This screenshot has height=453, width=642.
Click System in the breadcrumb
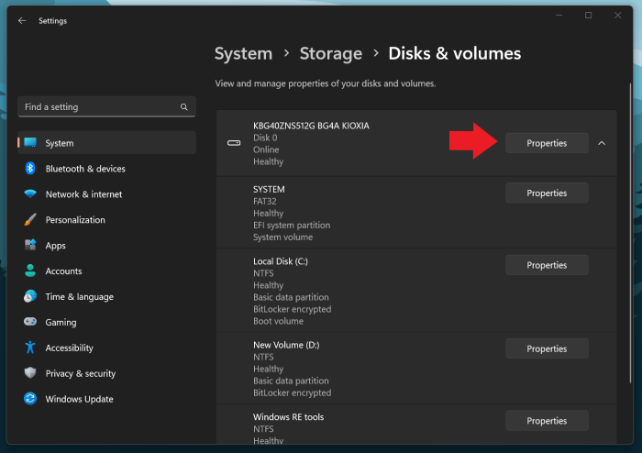[x=243, y=53]
